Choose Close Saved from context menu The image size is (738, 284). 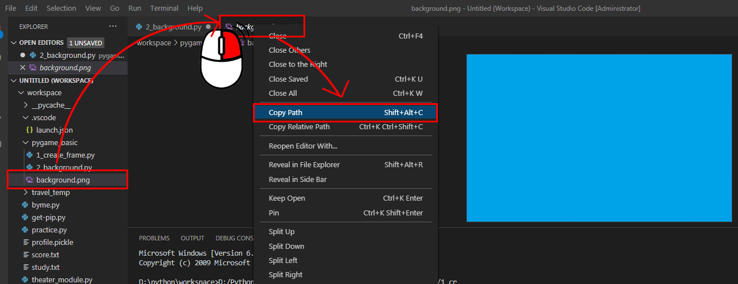click(345, 79)
